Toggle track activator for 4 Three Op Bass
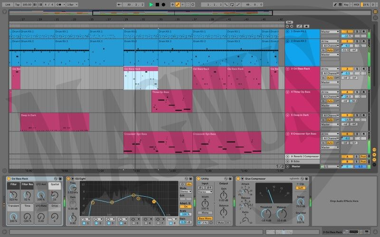This screenshot has width=380, height=237. pyautogui.click(x=346, y=92)
